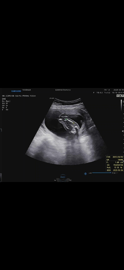124x270 pixels.
Task: Click the grayscale map bar
Action: [x=121, y=105]
